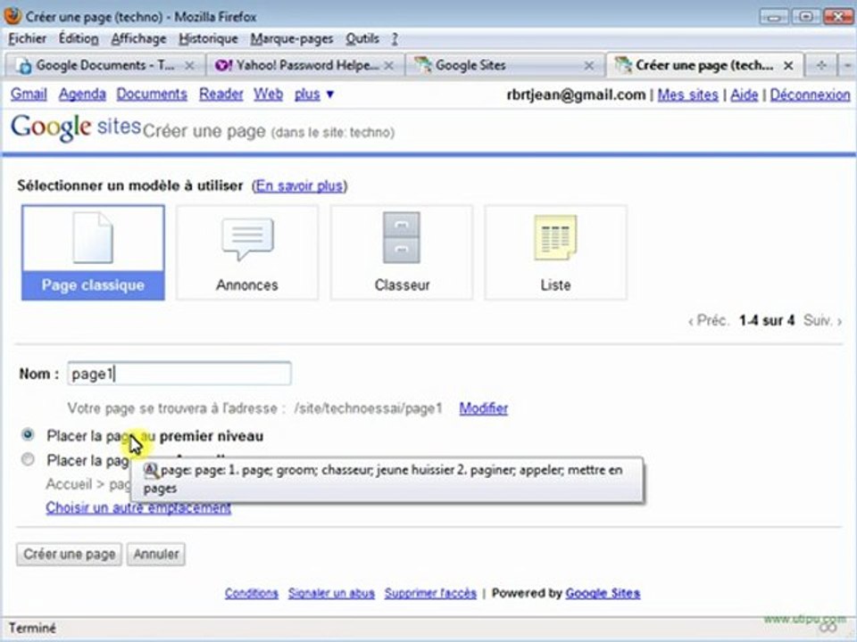The width and height of the screenshot is (857, 642).
Task: Click the Google Sites tab favicon
Action: pyautogui.click(x=422, y=65)
